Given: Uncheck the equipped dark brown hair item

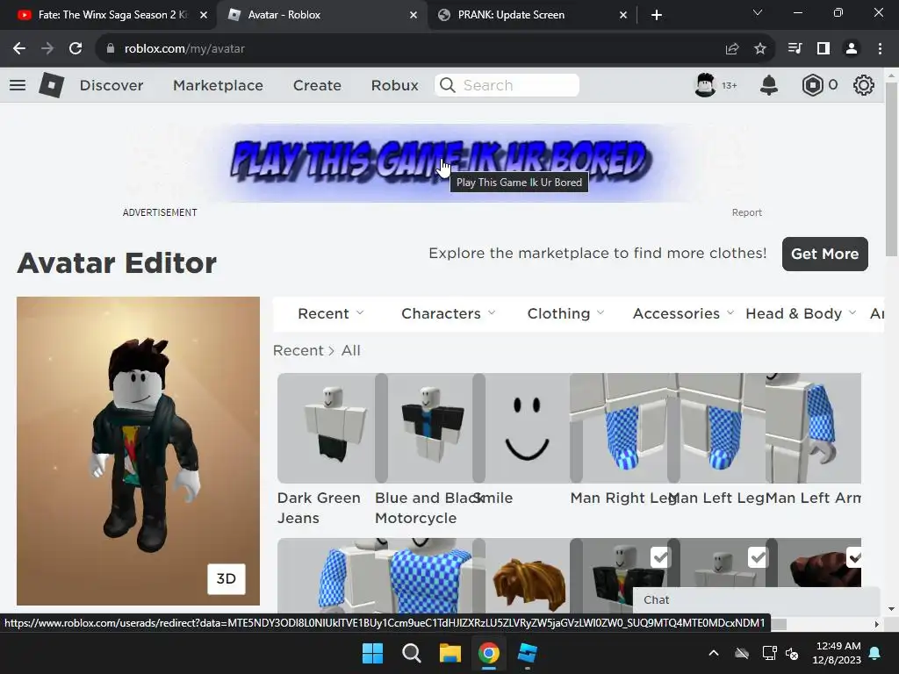Looking at the screenshot, I should (854, 557).
